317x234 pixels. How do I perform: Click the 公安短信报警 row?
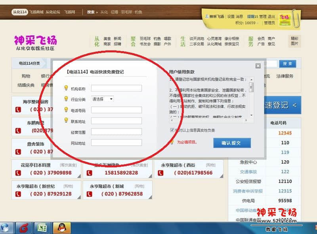click(x=265, y=181)
